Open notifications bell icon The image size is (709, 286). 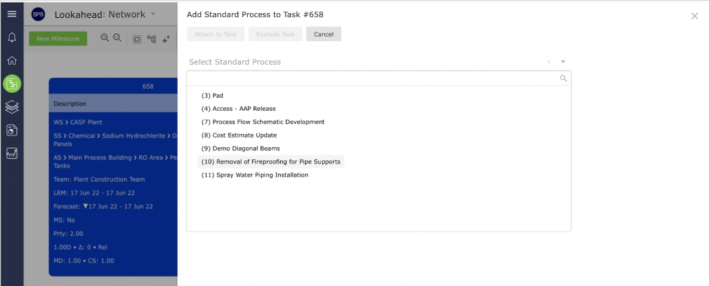point(12,38)
